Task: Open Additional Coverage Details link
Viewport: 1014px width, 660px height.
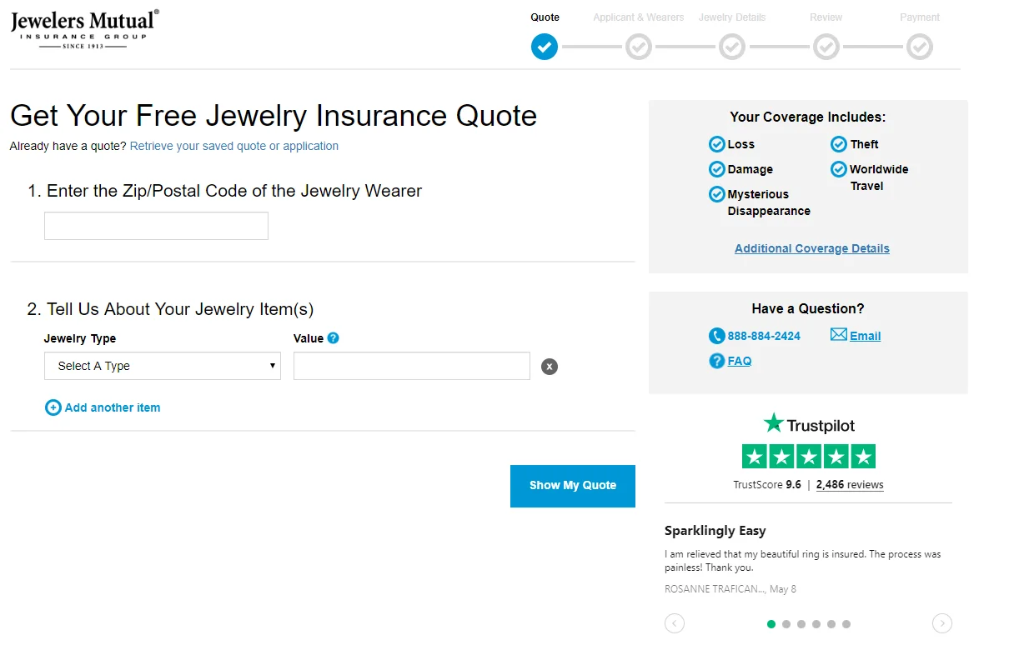Action: 812,248
